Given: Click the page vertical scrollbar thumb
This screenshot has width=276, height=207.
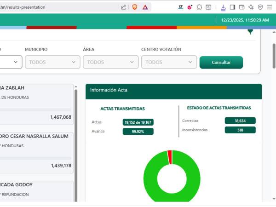Looking at the screenshot, I should point(274,56).
